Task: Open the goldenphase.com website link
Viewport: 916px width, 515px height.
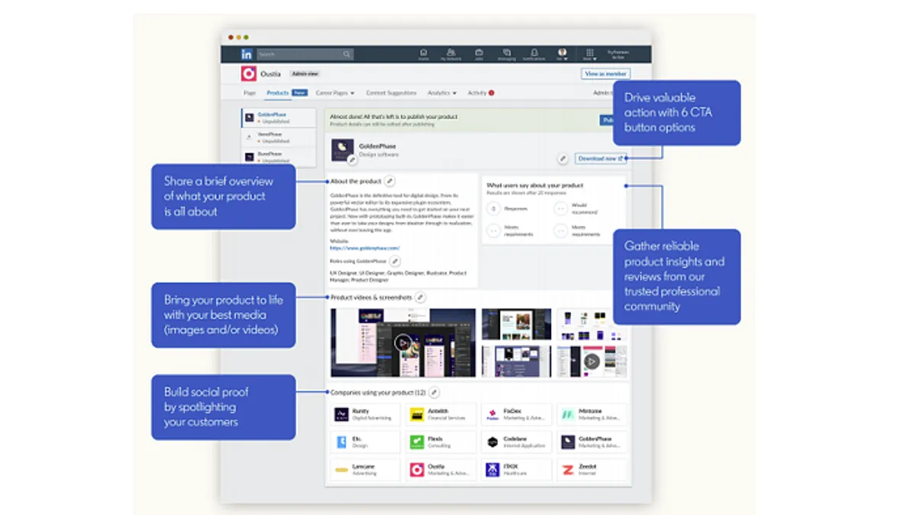Action: click(x=365, y=248)
